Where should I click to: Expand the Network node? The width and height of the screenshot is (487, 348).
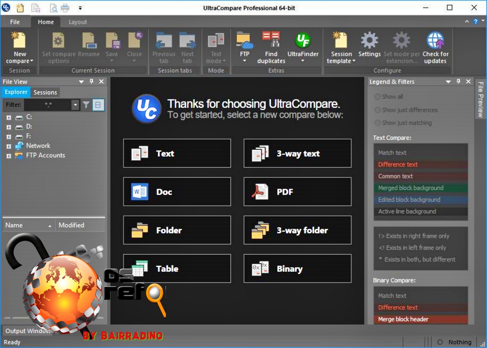[9, 147]
